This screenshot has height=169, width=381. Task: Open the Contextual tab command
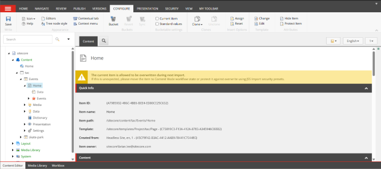pos(86,19)
